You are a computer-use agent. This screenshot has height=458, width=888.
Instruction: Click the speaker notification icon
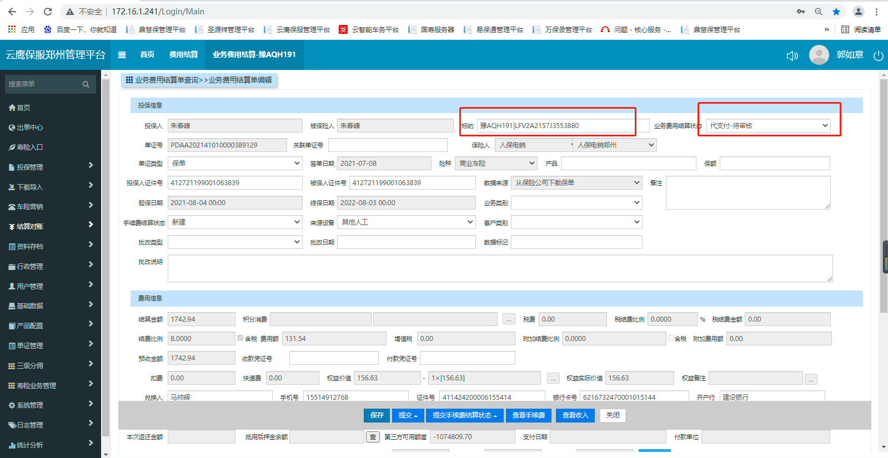coord(792,55)
